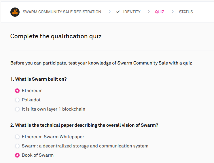Click the chevron after SWARM COMMUNITY SALE REGISTRATION
Screen dimensions: 214x163
pos(109,12)
